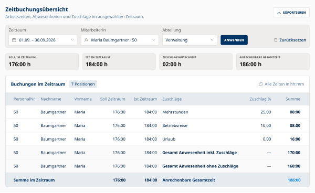The width and height of the screenshot is (315, 193).
Task: Click the Zeitbuchungsübersicht page title
Action: tap(37, 9)
